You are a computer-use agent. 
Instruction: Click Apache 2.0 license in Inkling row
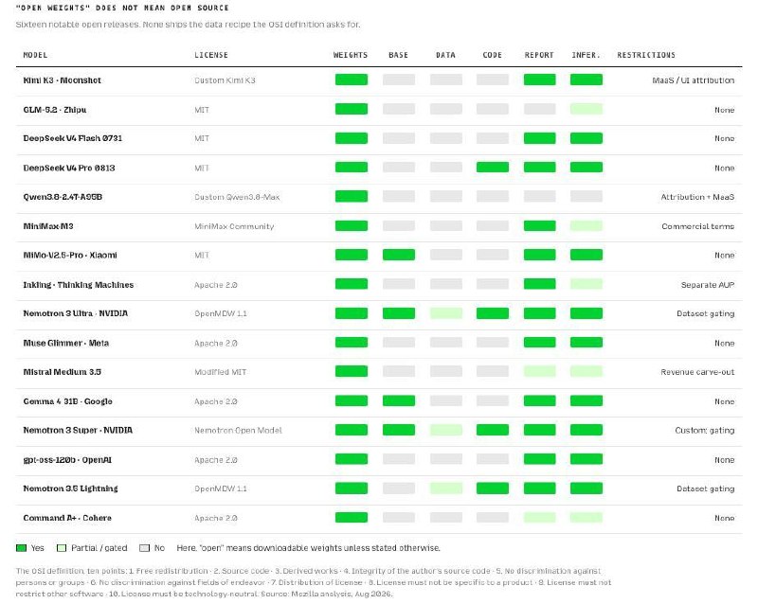(x=216, y=285)
